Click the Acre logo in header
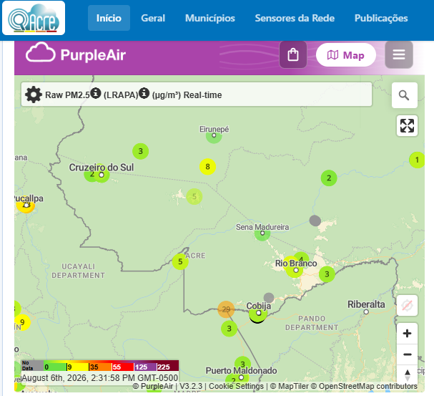 pos(34,18)
